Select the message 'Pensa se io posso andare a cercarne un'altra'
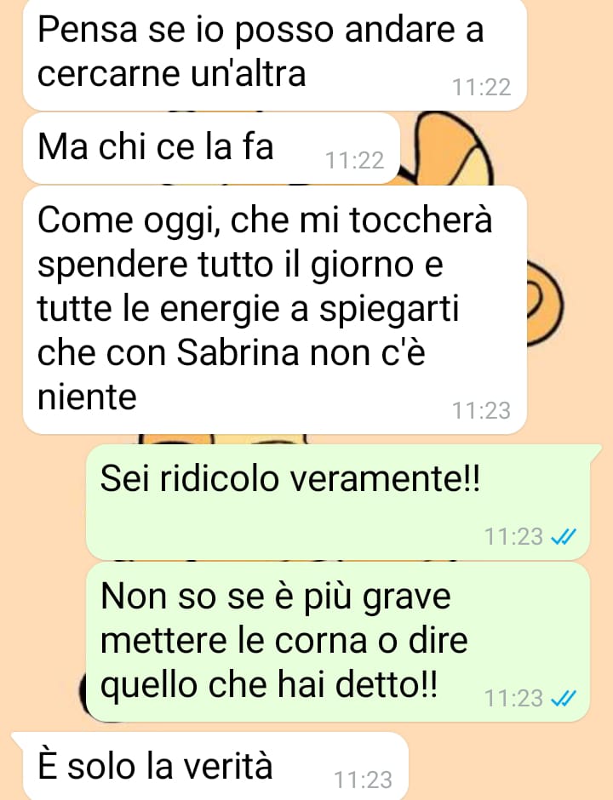The height and width of the screenshot is (800, 613). (275, 54)
